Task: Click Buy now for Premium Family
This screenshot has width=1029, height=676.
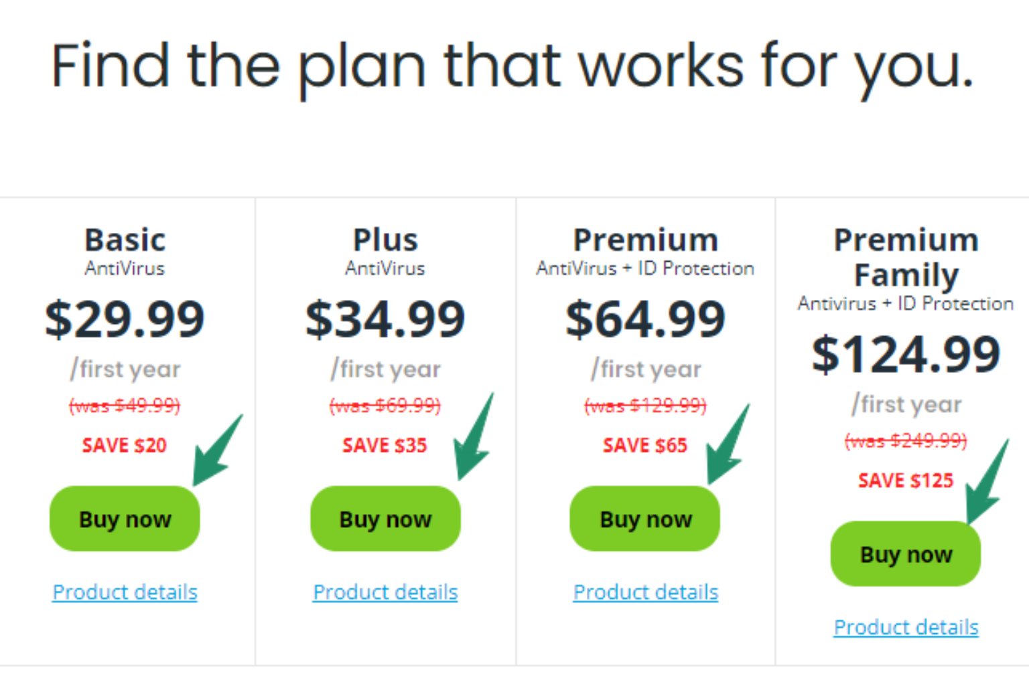Action: (x=905, y=554)
